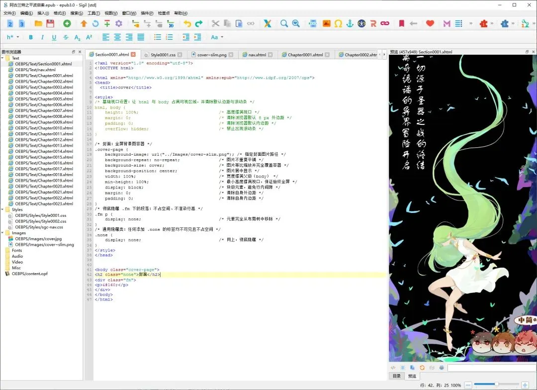Screen dimensions: 537x390
Task: Select OEBPS/content.opf in the book browser
Action: pyautogui.click(x=29, y=274)
